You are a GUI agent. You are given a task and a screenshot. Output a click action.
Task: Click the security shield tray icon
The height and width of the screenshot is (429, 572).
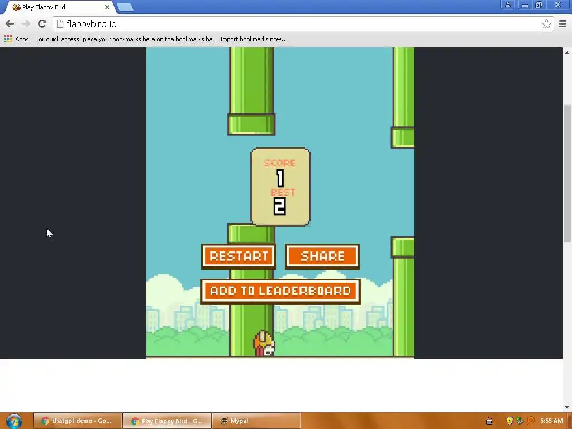point(509,421)
